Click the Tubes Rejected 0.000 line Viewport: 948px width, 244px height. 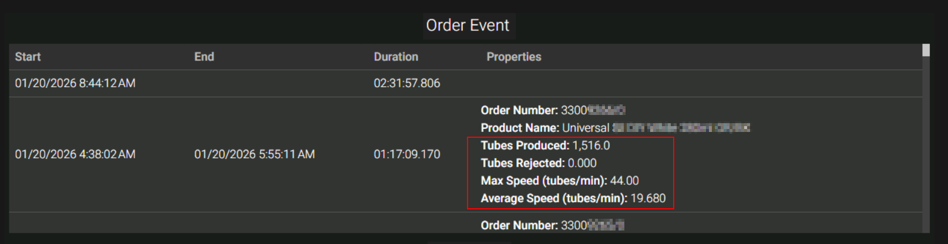[x=538, y=163]
